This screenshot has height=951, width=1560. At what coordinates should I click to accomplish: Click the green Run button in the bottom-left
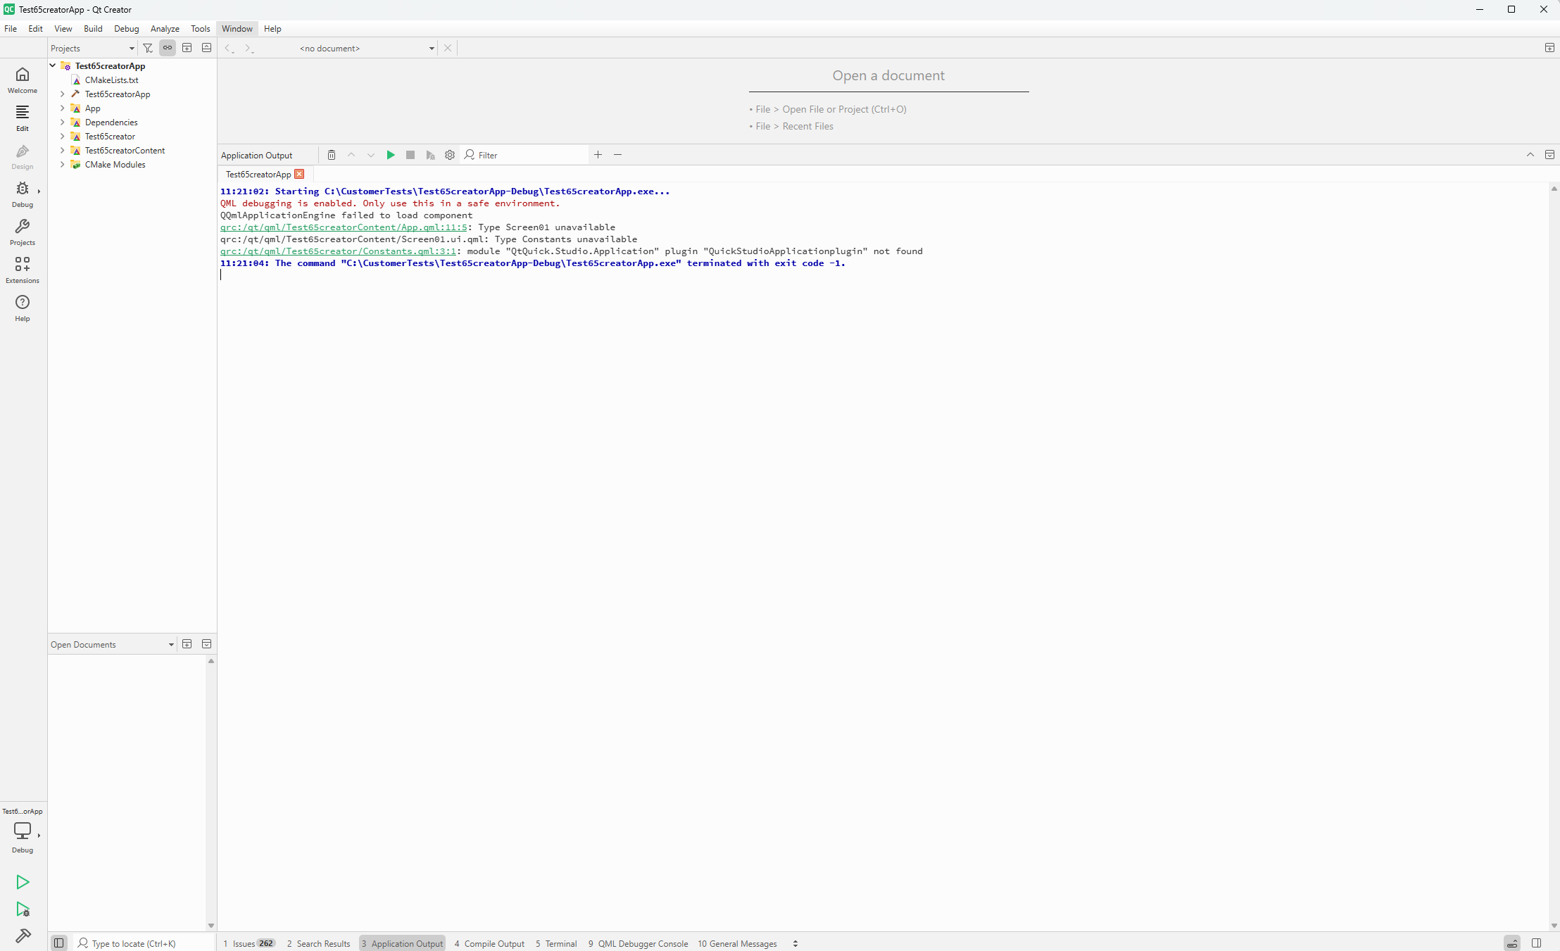point(23,882)
